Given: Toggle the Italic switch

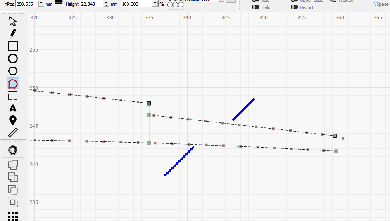Looking at the screenshot, I should [x=256, y=7].
